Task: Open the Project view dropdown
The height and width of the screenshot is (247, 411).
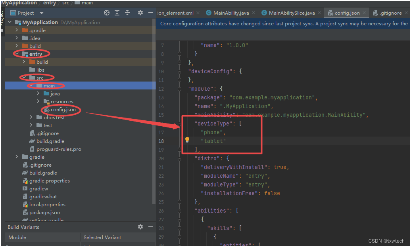Action: click(42, 13)
